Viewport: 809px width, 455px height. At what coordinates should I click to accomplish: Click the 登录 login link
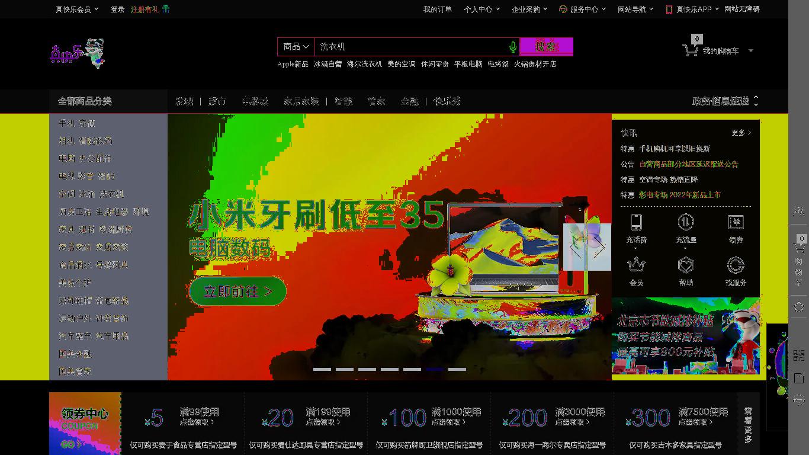click(117, 9)
